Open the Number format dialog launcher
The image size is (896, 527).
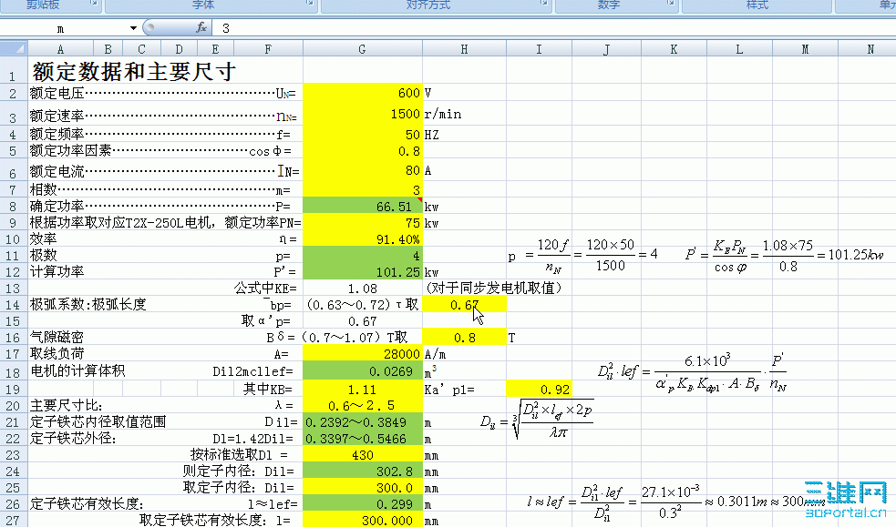coord(671,5)
